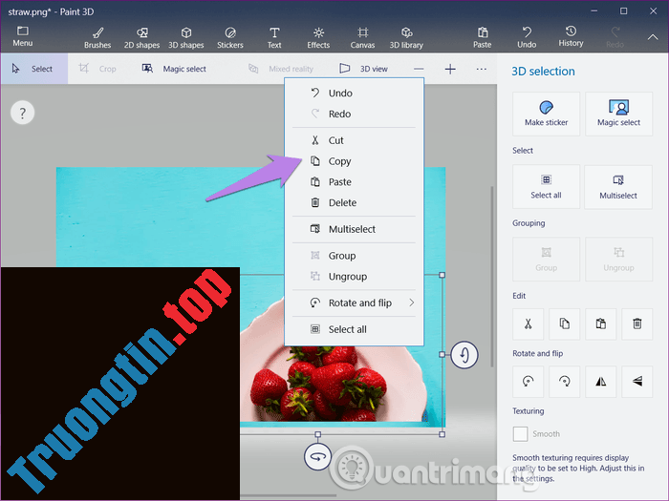Choose Magic select in the secondary toolbar
This screenshot has height=501, width=669.
pos(174,69)
